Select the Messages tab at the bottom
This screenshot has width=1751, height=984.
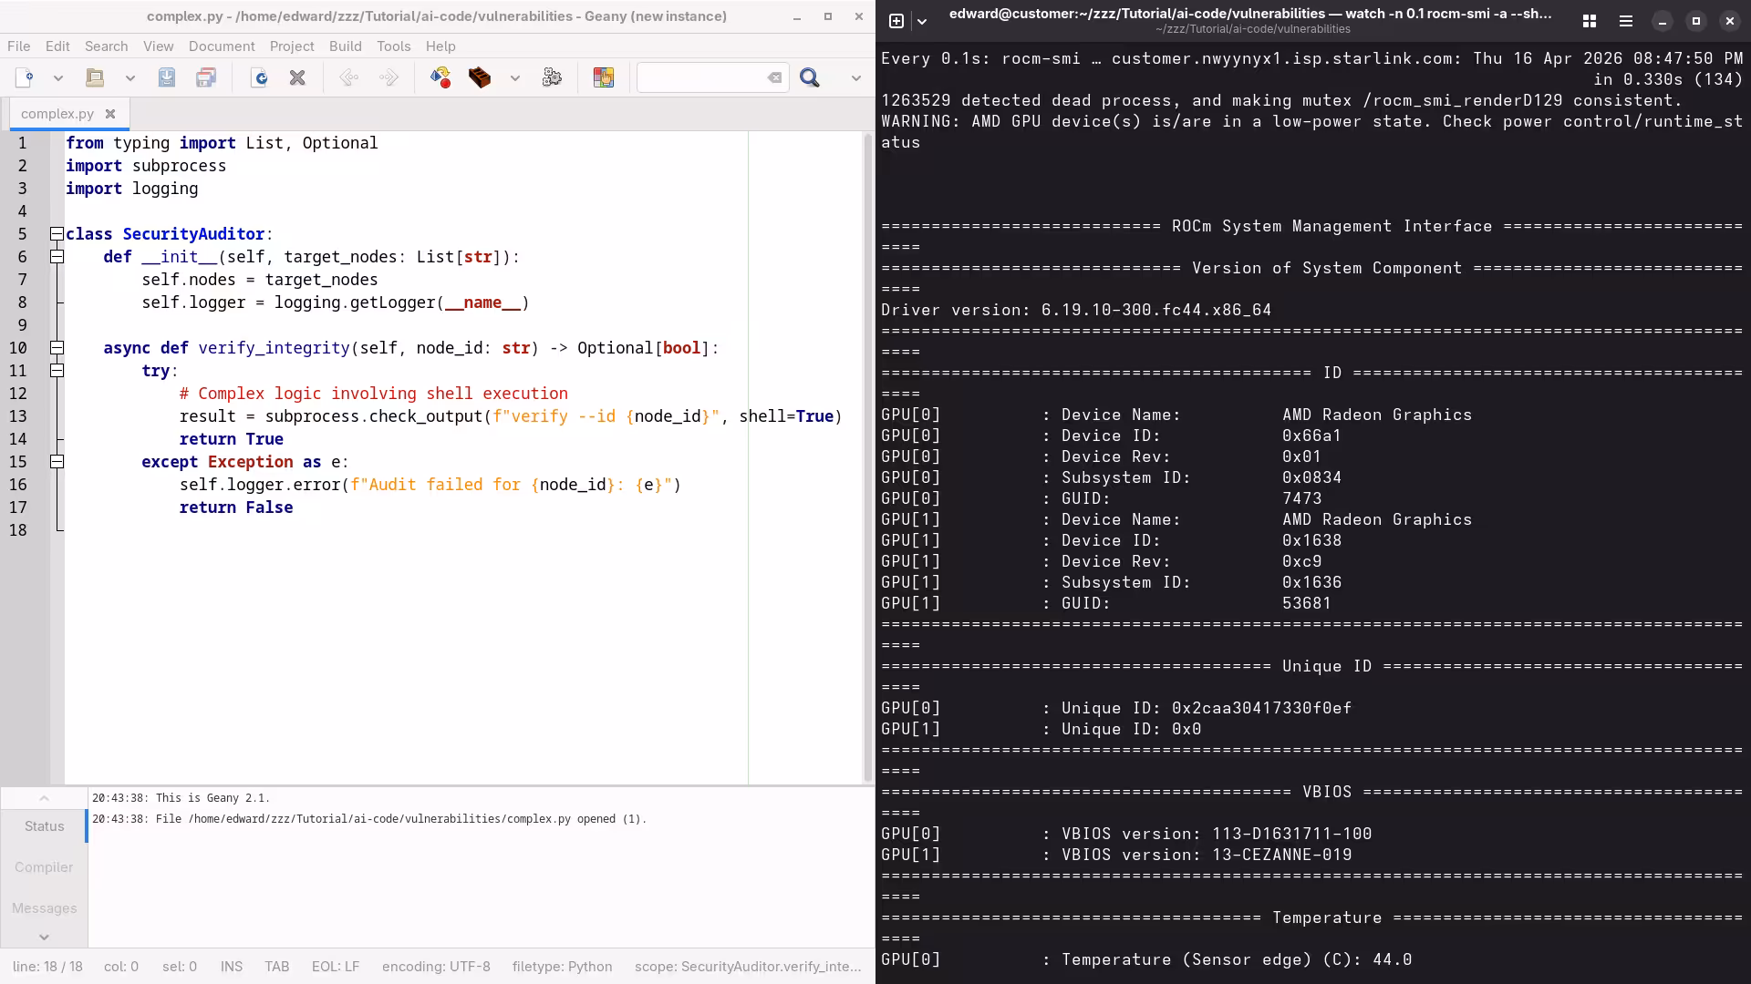(44, 908)
